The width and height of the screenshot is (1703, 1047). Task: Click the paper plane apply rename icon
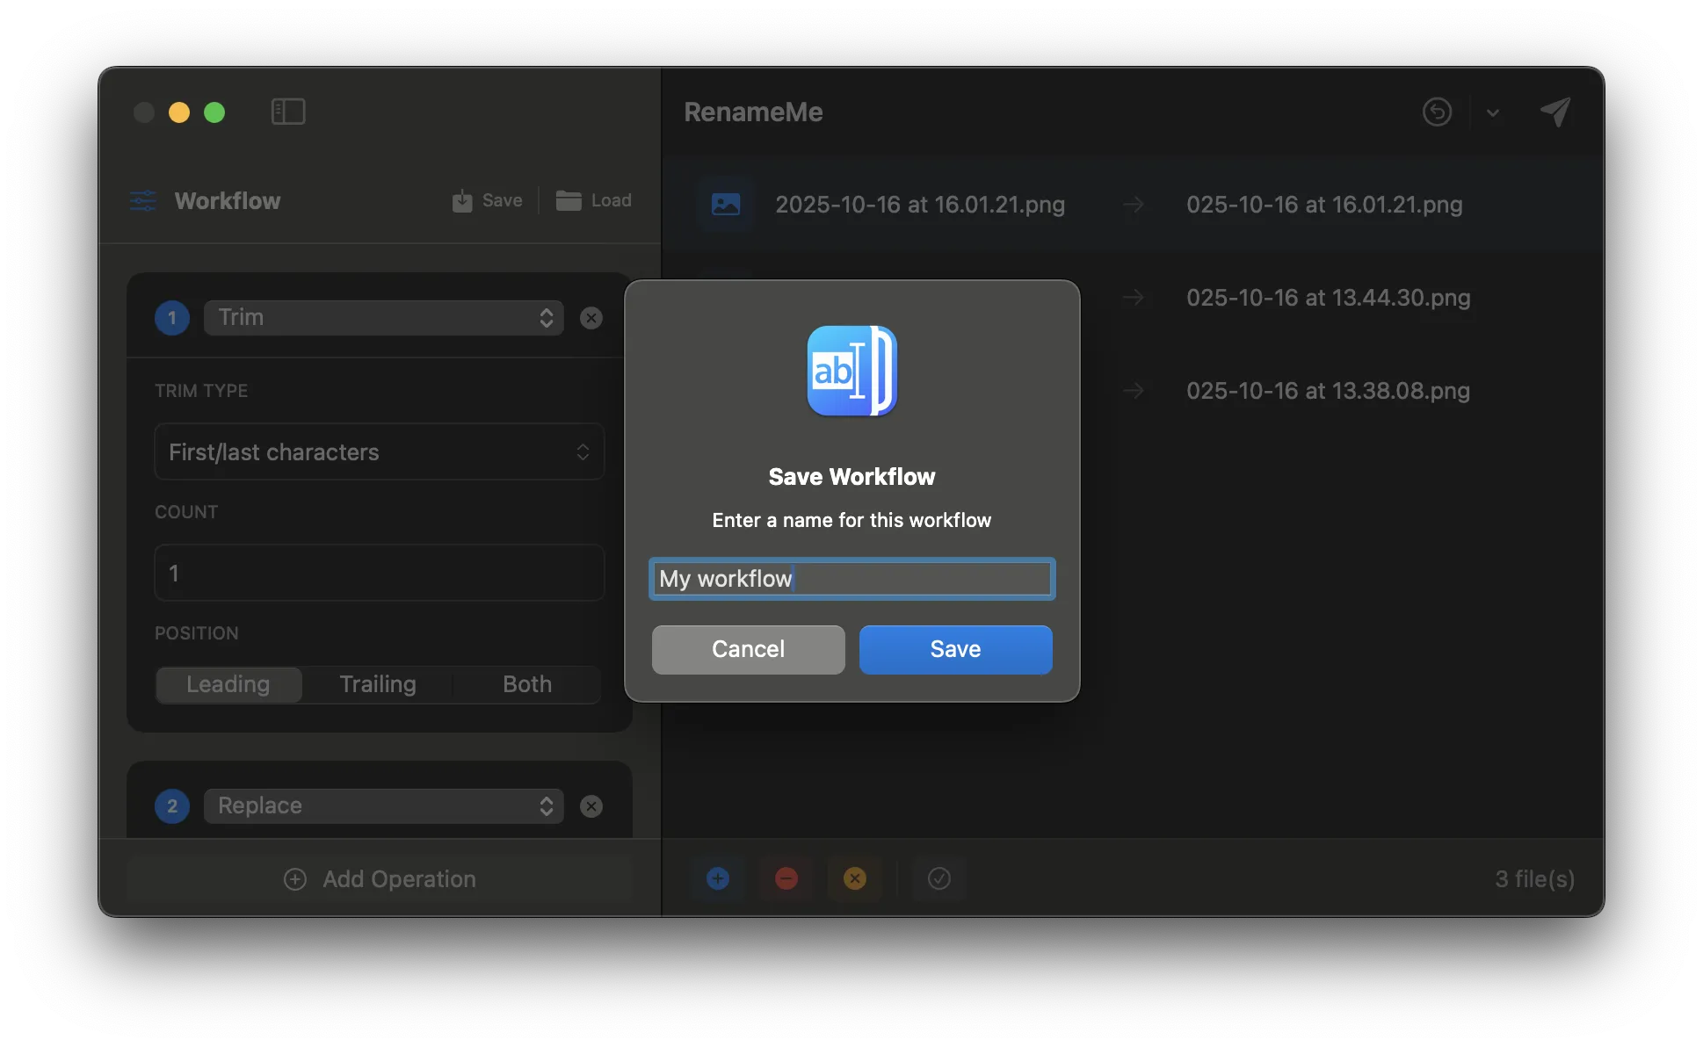click(1554, 112)
